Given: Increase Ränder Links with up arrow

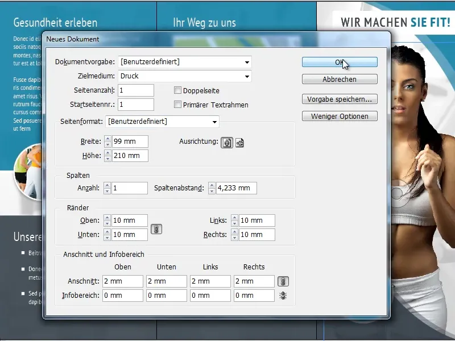Looking at the screenshot, I should tap(234, 218).
